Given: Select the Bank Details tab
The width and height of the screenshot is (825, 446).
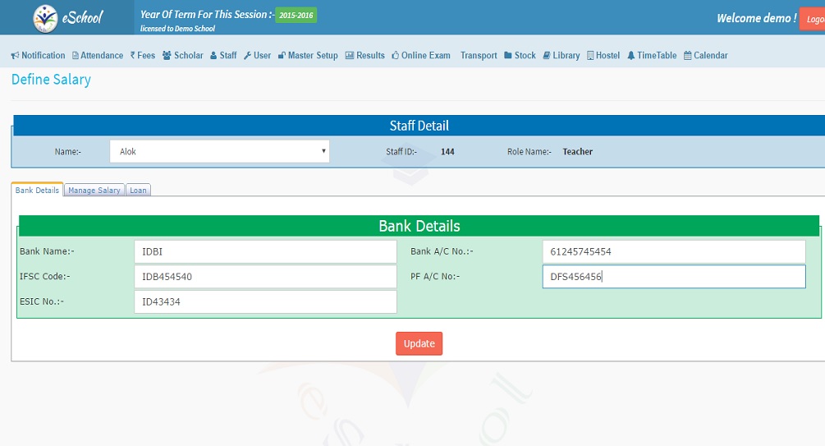Looking at the screenshot, I should coord(37,191).
